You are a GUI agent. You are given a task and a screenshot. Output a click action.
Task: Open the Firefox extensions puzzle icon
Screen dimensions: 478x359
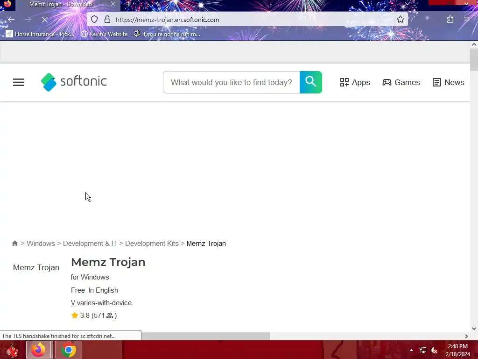[450, 20]
